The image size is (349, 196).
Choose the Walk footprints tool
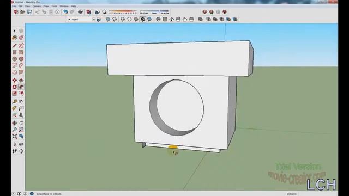click(x=15, y=151)
